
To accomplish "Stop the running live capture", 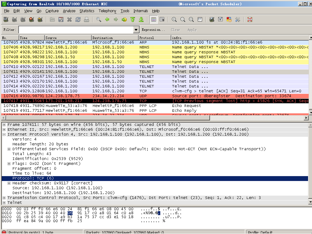I will pyautogui.click(x=31, y=19).
